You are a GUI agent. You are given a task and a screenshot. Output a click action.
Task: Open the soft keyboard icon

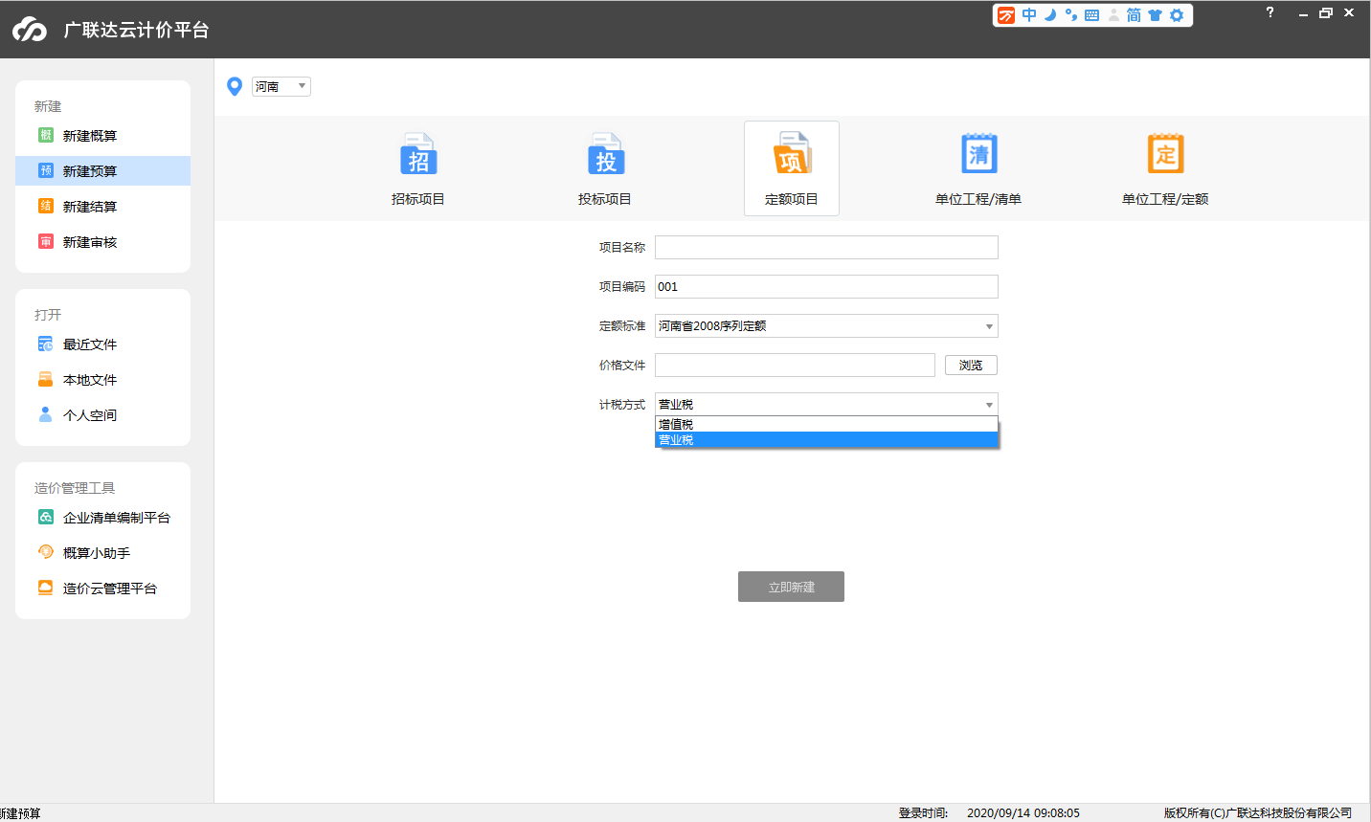point(1091,15)
